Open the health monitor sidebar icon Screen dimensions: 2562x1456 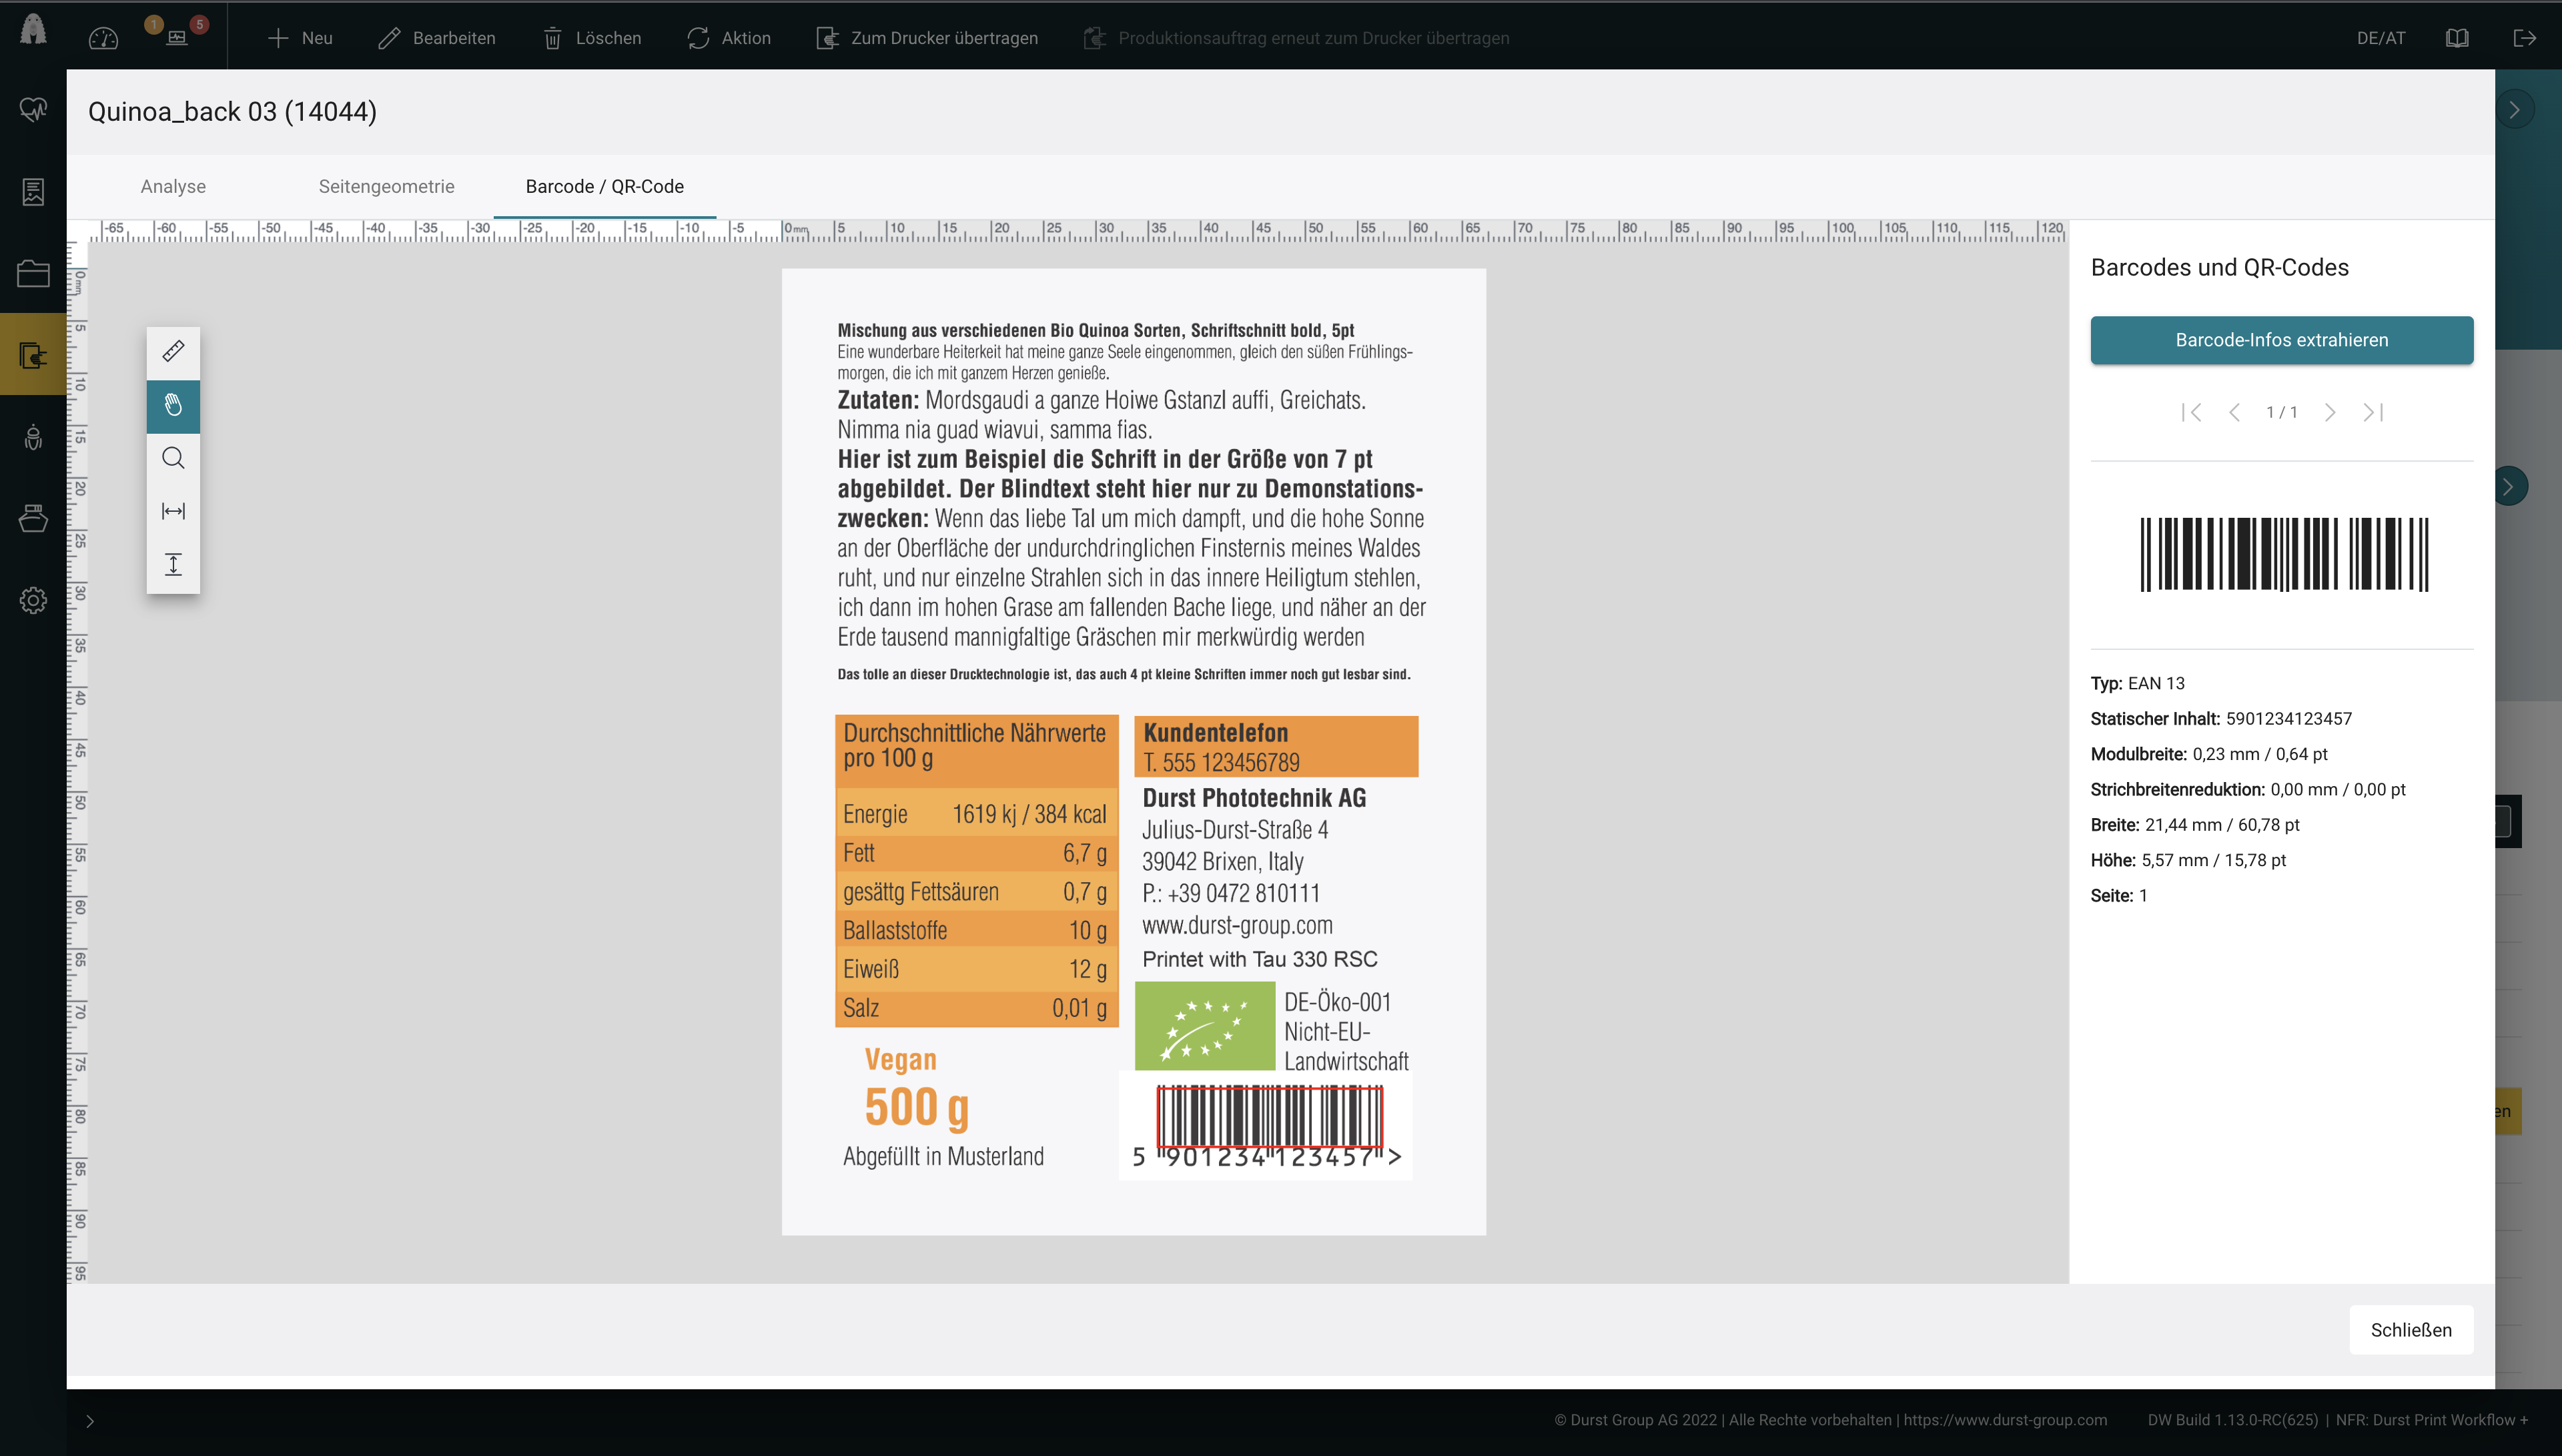[33, 109]
